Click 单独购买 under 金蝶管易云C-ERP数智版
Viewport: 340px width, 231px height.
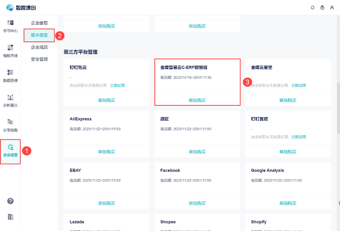(197, 100)
